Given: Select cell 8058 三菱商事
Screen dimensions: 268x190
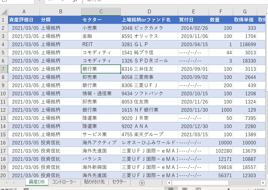Looking at the screenshot, I should 149,77.
